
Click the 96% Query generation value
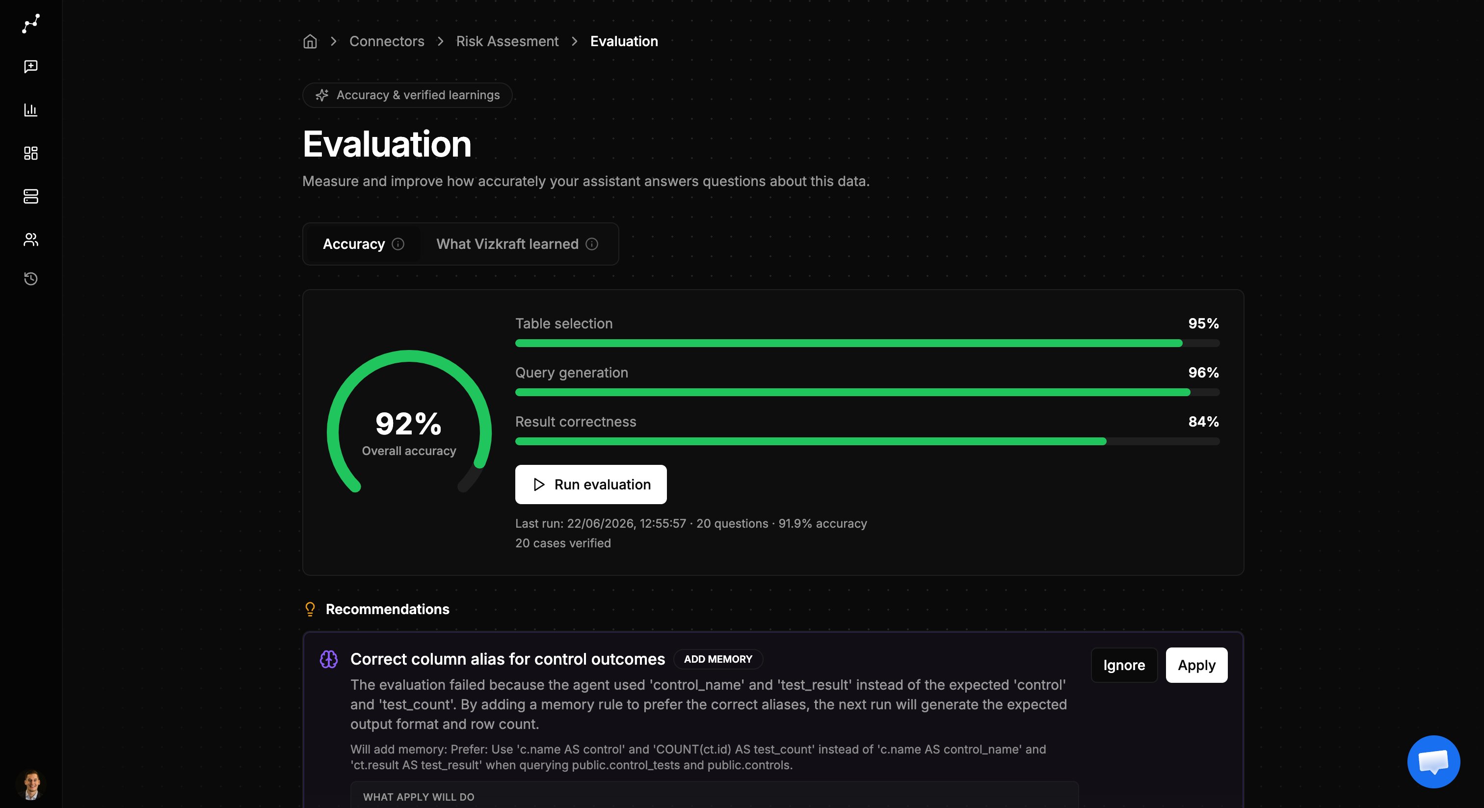pyautogui.click(x=1203, y=372)
